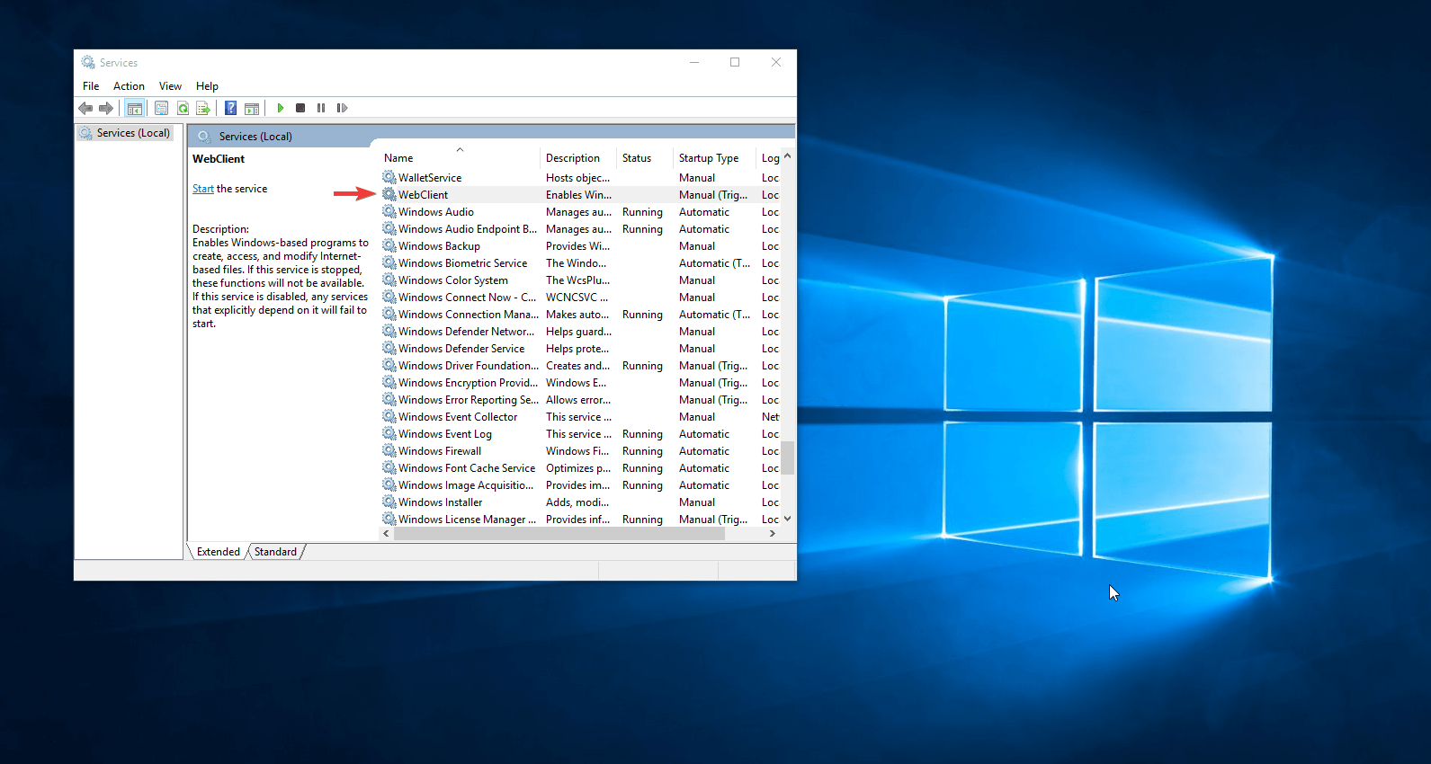Select the Windows Firewall service row
Image resolution: width=1431 pixels, height=764 pixels.
tap(440, 451)
